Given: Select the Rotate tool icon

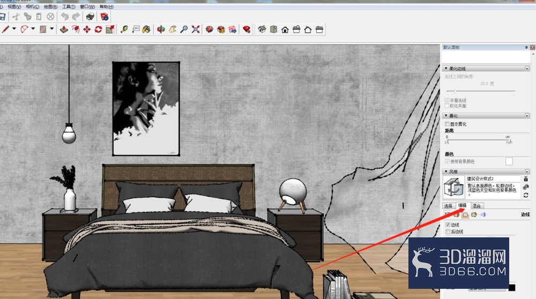Looking at the screenshot, I should [x=98, y=29].
